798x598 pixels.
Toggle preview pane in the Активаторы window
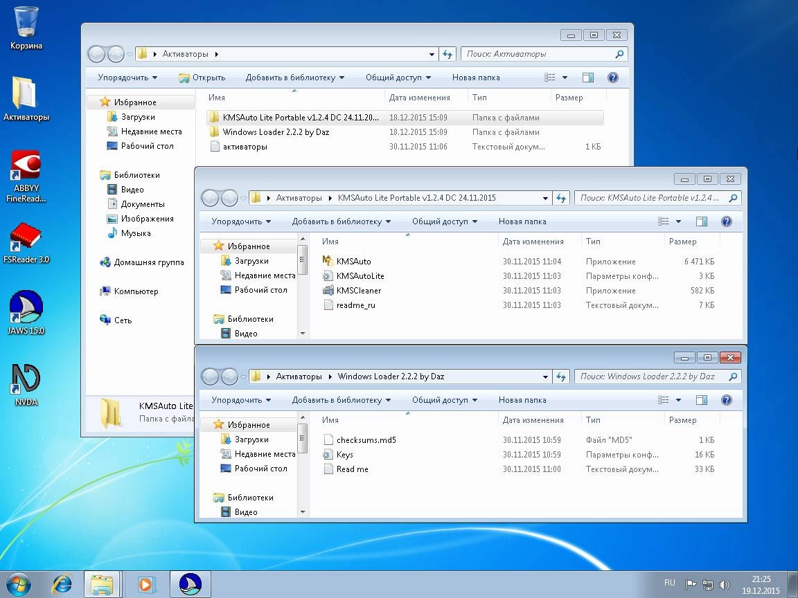point(588,78)
